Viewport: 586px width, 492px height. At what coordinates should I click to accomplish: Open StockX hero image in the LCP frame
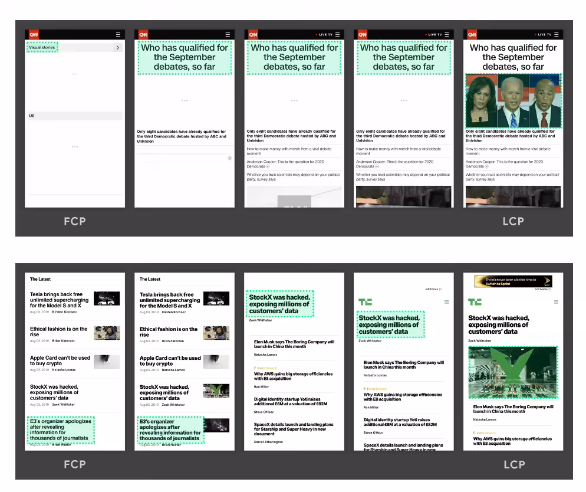[513, 372]
